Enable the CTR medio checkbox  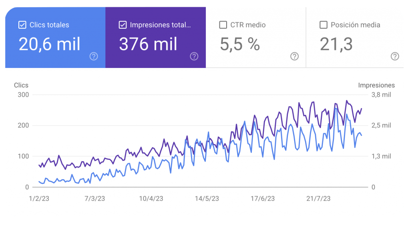click(223, 25)
